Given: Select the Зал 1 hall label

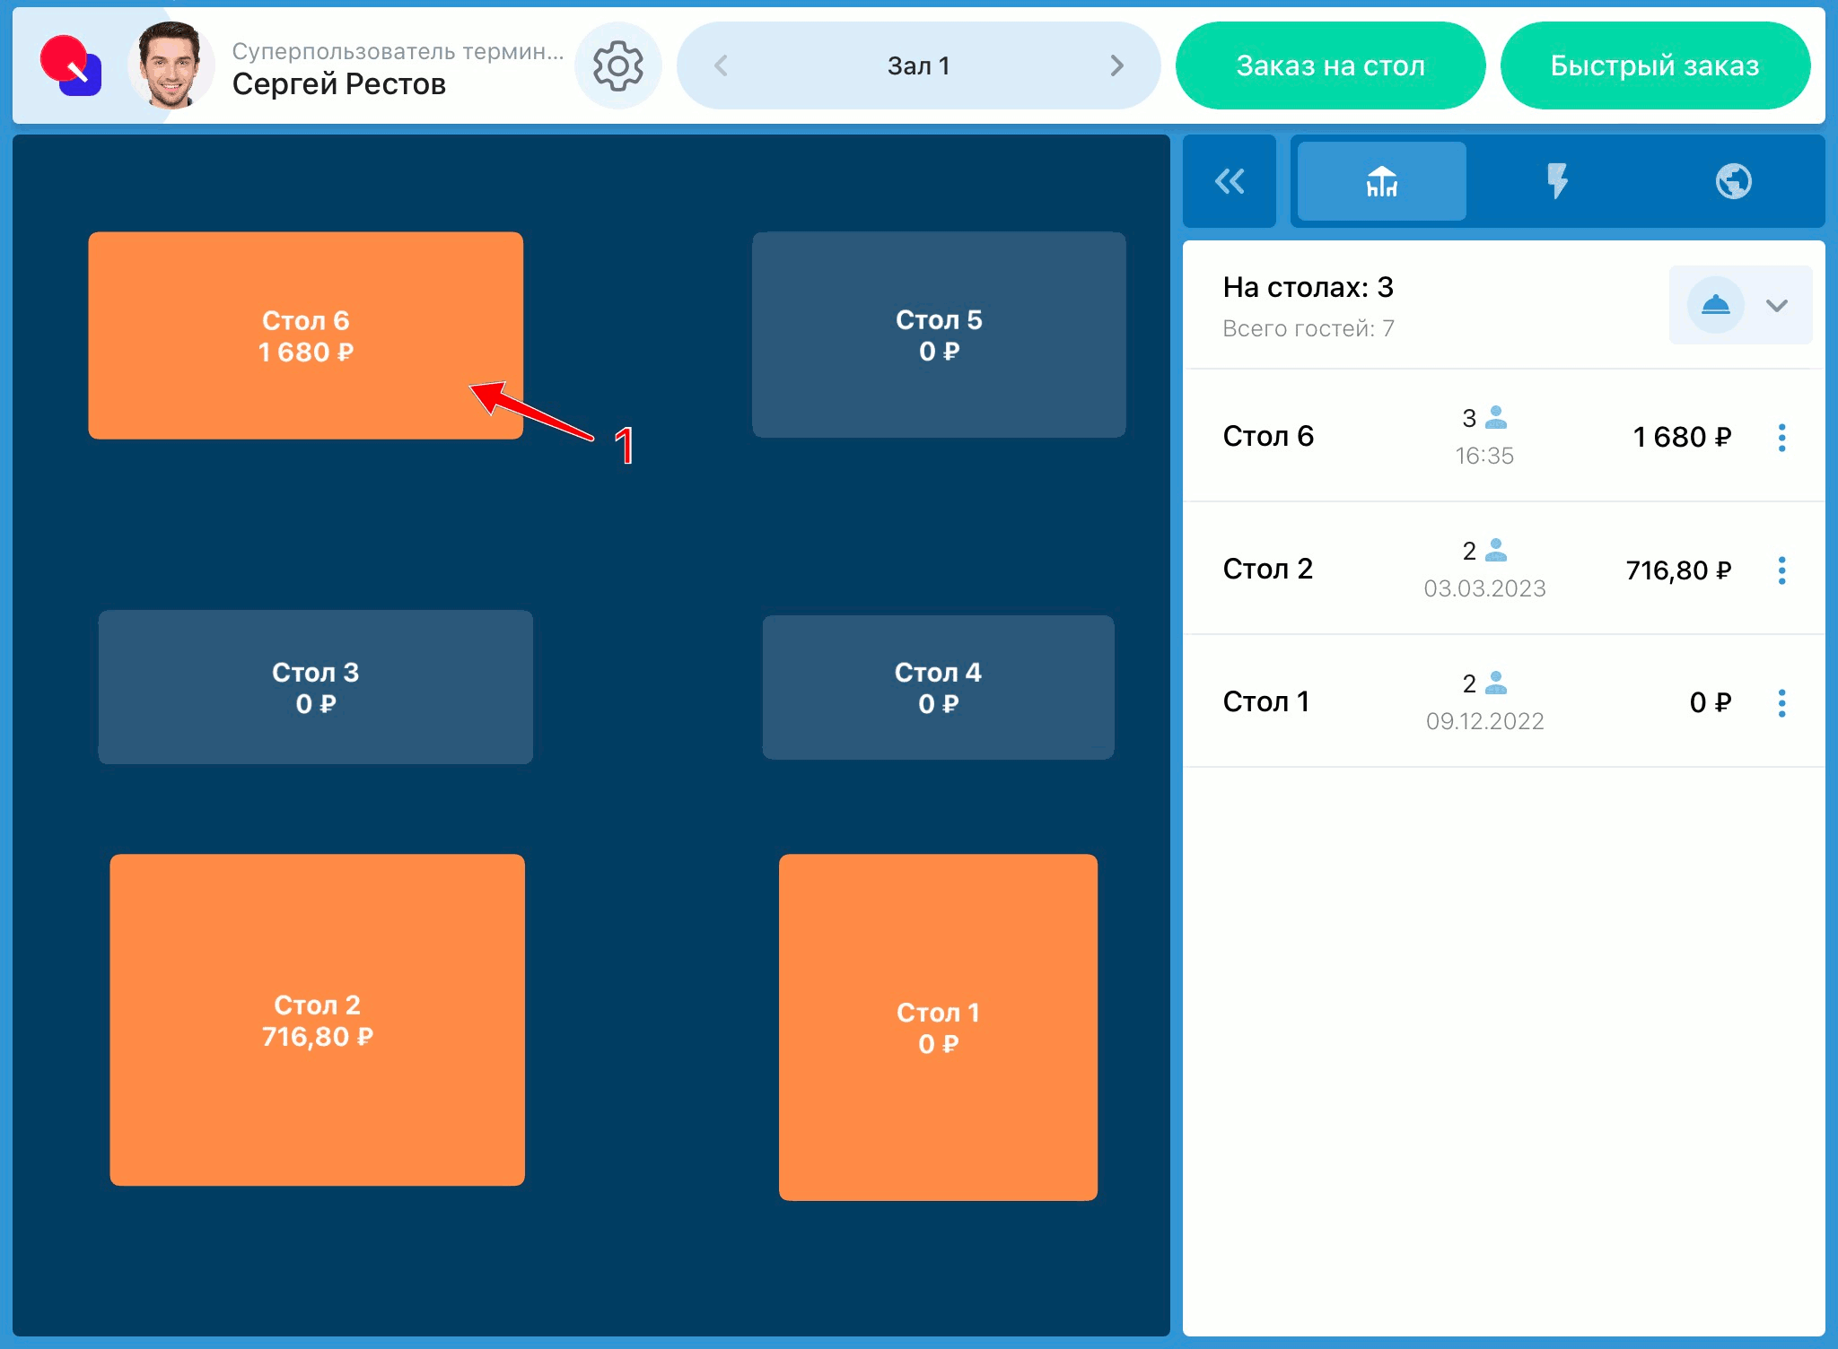Looking at the screenshot, I should tap(918, 65).
